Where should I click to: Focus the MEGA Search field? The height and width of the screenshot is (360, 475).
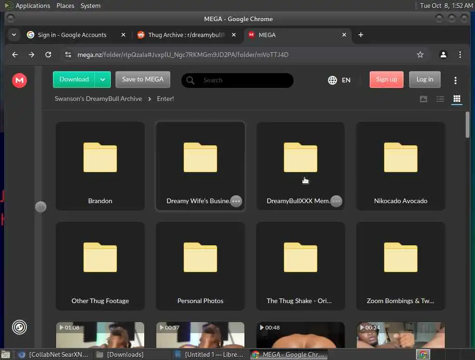(237, 81)
